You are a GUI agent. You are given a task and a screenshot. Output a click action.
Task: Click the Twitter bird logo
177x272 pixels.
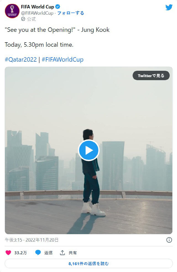point(169,7)
